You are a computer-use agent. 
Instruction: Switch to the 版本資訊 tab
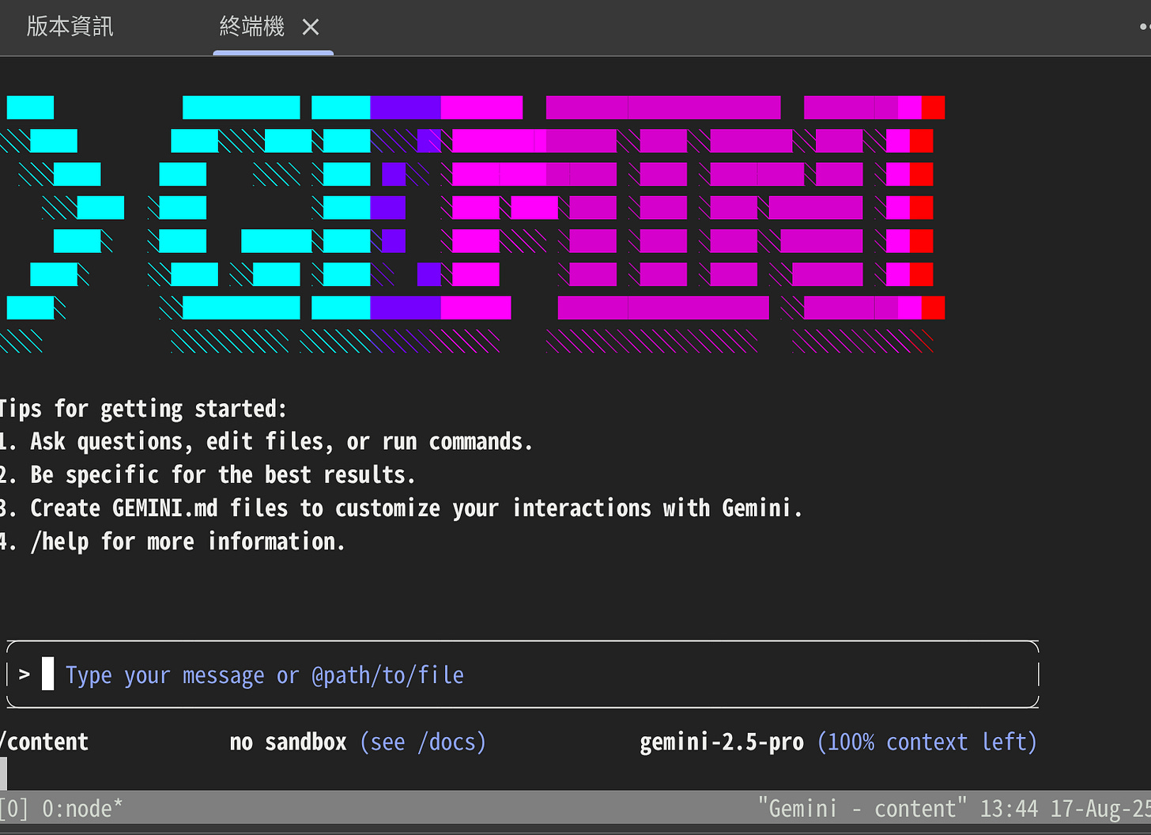(x=70, y=27)
